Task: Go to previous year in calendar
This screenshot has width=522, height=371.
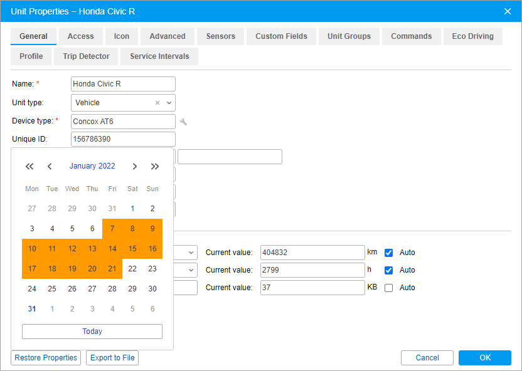Action: coord(29,166)
